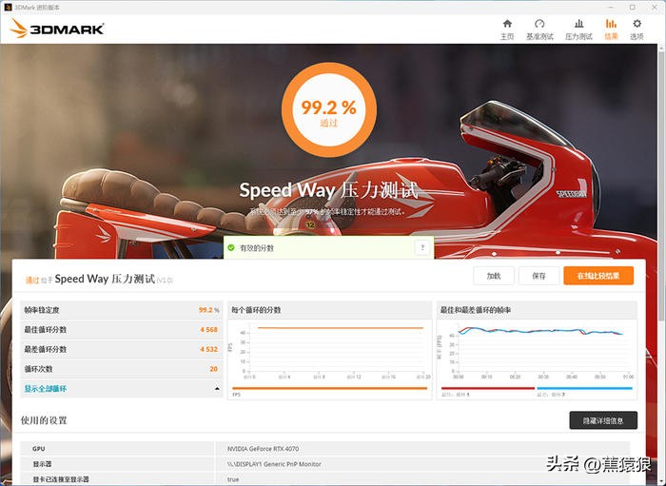Open the question mark help button
666x486 pixels.
[422, 248]
